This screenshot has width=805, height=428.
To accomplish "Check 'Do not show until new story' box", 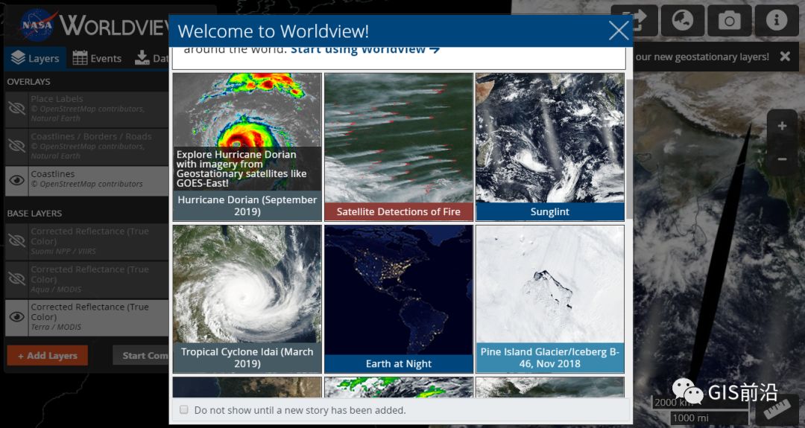I will pyautogui.click(x=184, y=410).
